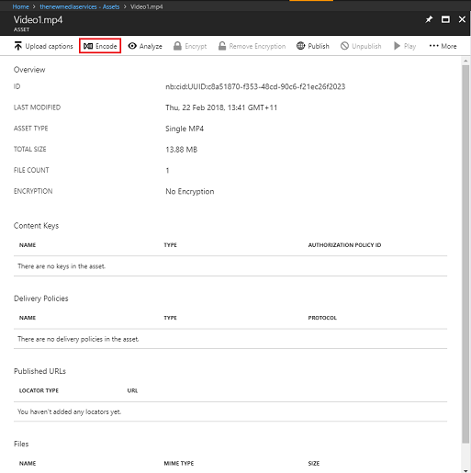Click 'You haven't added any locators yet' row
Viewport: 471px width, 473px height.
point(230,411)
